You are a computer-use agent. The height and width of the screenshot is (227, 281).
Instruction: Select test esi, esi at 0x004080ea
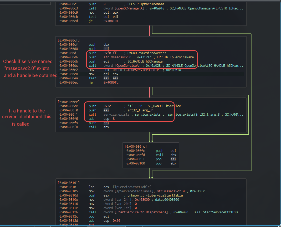(x=89, y=78)
